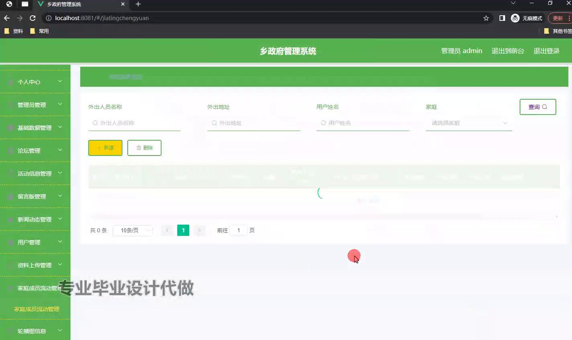Close the 乡政府管理系统 tab

click(123, 4)
